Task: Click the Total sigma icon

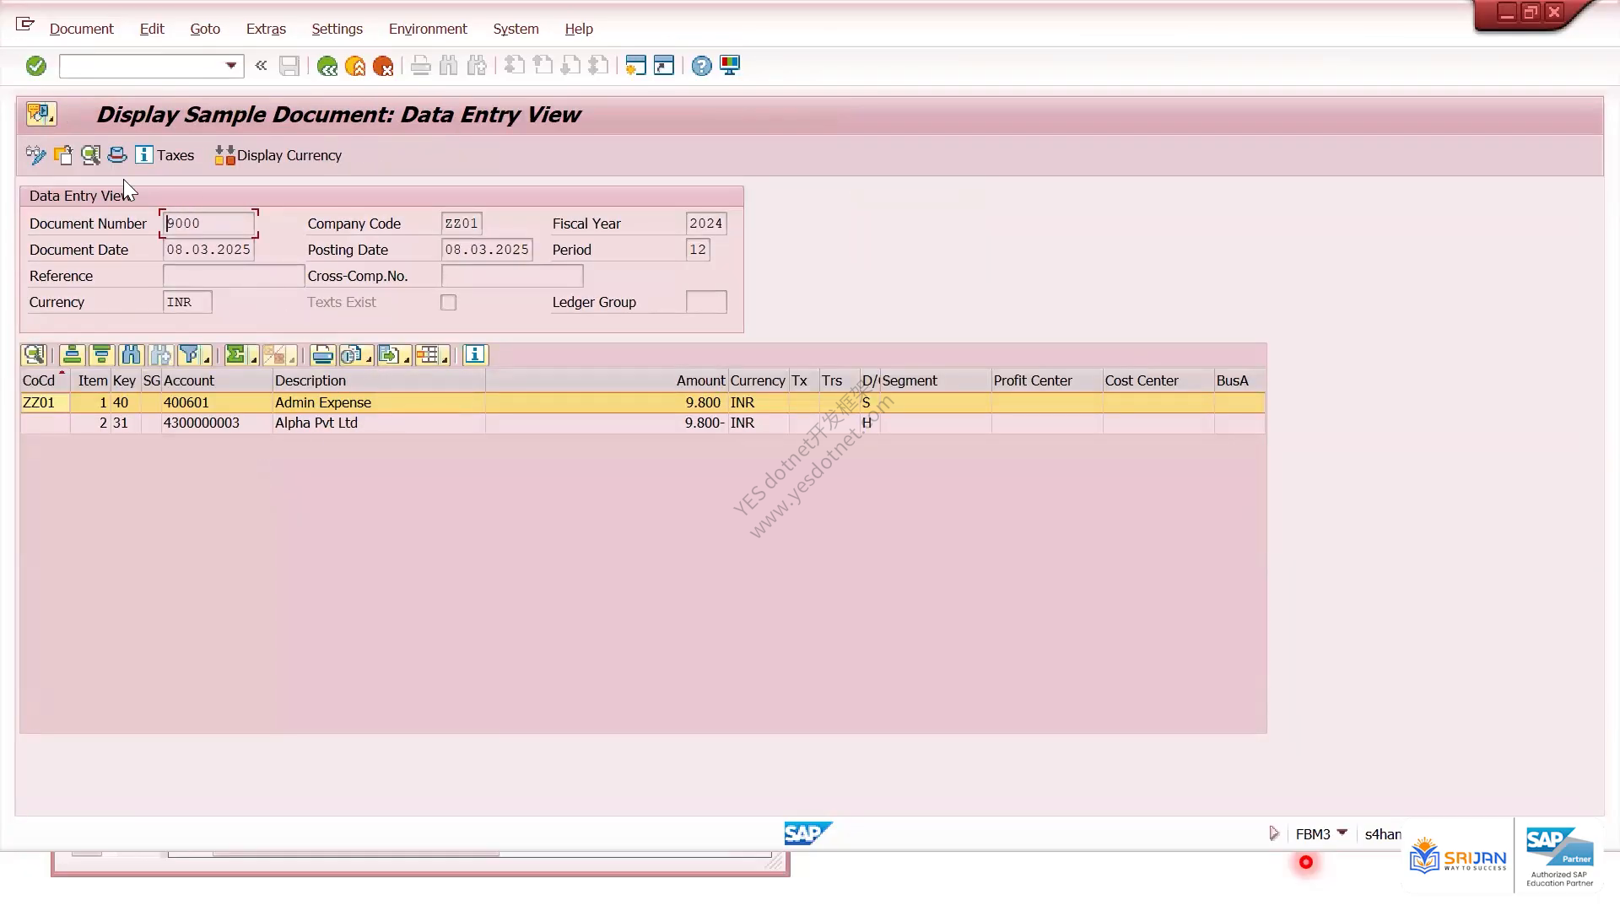Action: click(x=235, y=355)
